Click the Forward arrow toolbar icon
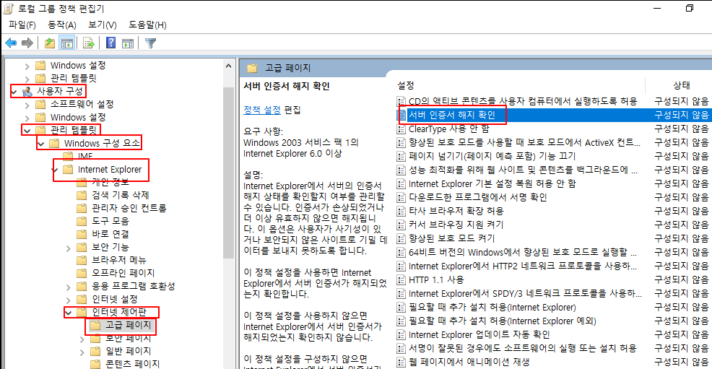Viewport: 712px width, 369px height. 27,43
